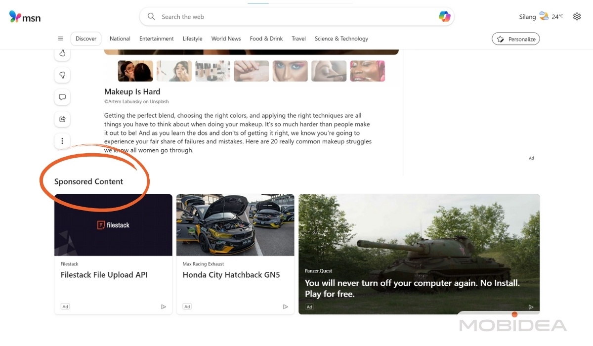Click the Personalize button
The image size is (593, 346).
(516, 39)
